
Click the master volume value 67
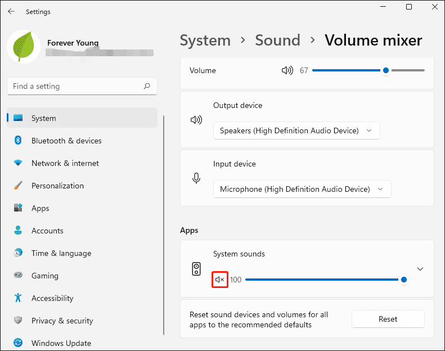click(304, 70)
